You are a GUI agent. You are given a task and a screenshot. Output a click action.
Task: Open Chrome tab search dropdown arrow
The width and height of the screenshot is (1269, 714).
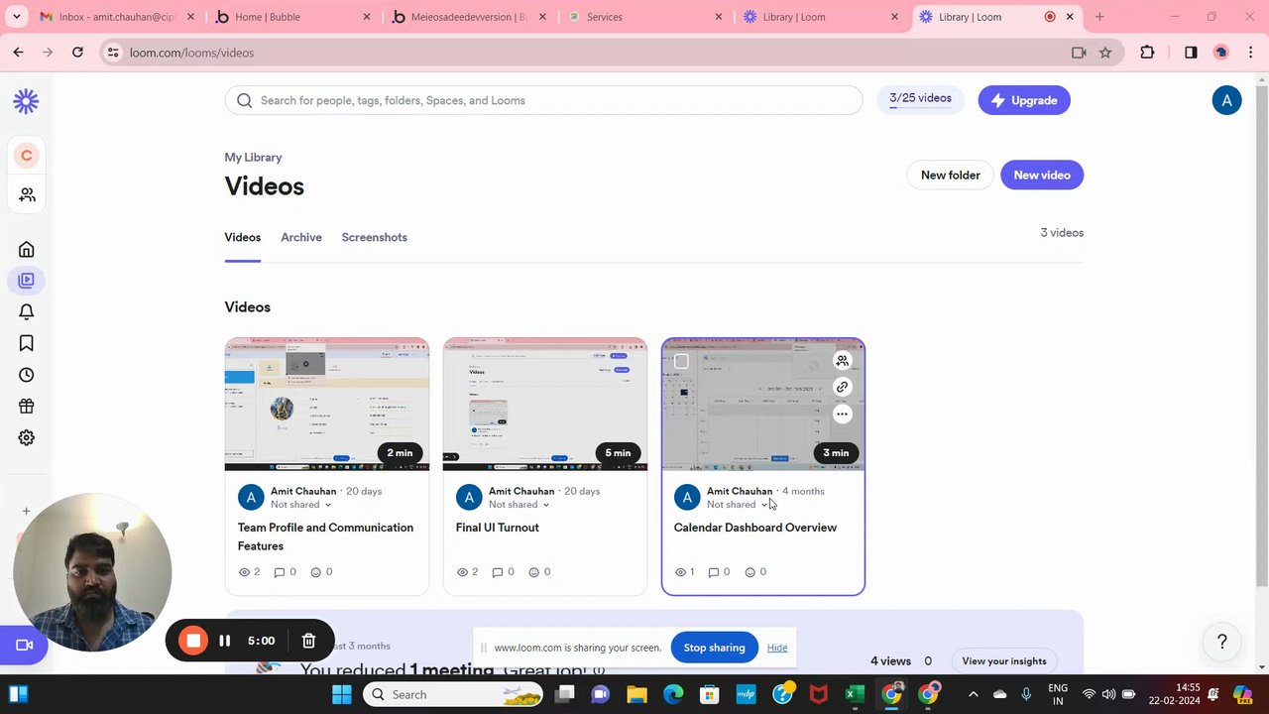click(16, 17)
